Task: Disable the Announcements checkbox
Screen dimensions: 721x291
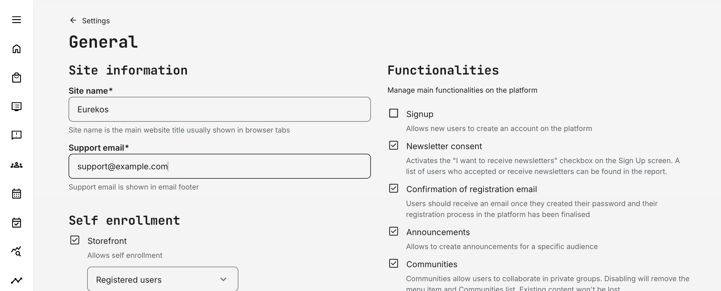Action: coord(394,231)
